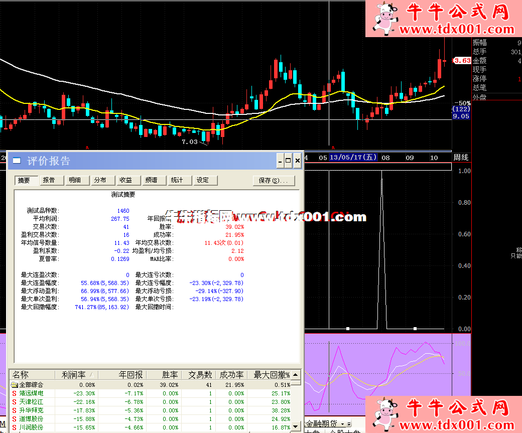Switch to the 报告 tab
The width and height of the screenshot is (522, 433).
49,180
